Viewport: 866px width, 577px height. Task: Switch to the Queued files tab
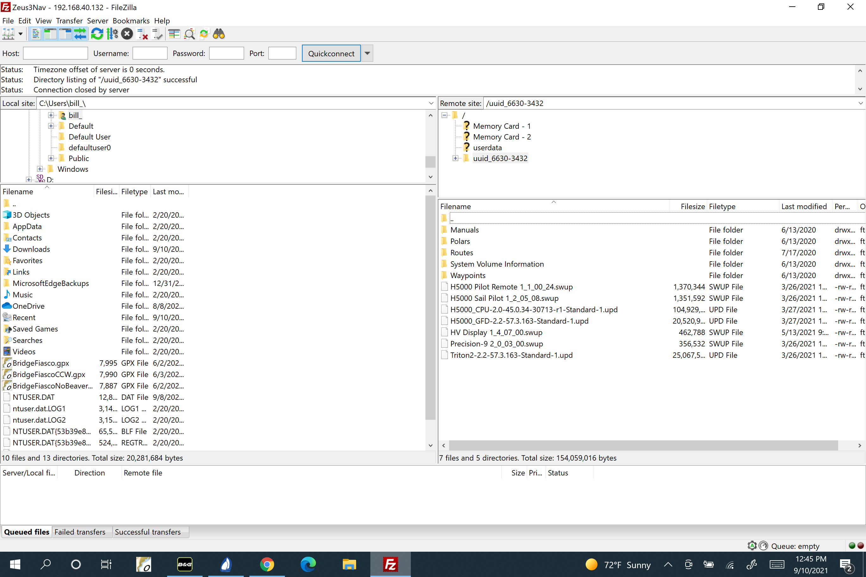[27, 532]
